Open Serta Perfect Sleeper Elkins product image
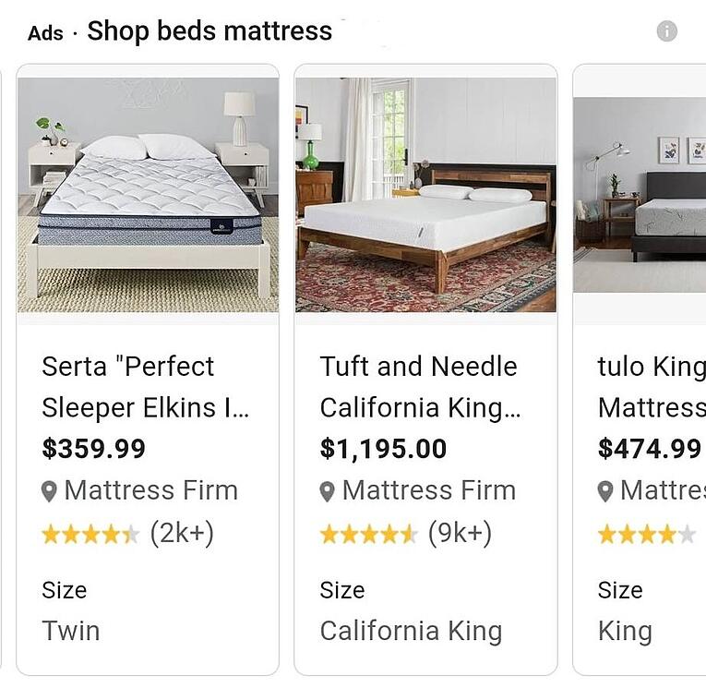 coord(148,195)
